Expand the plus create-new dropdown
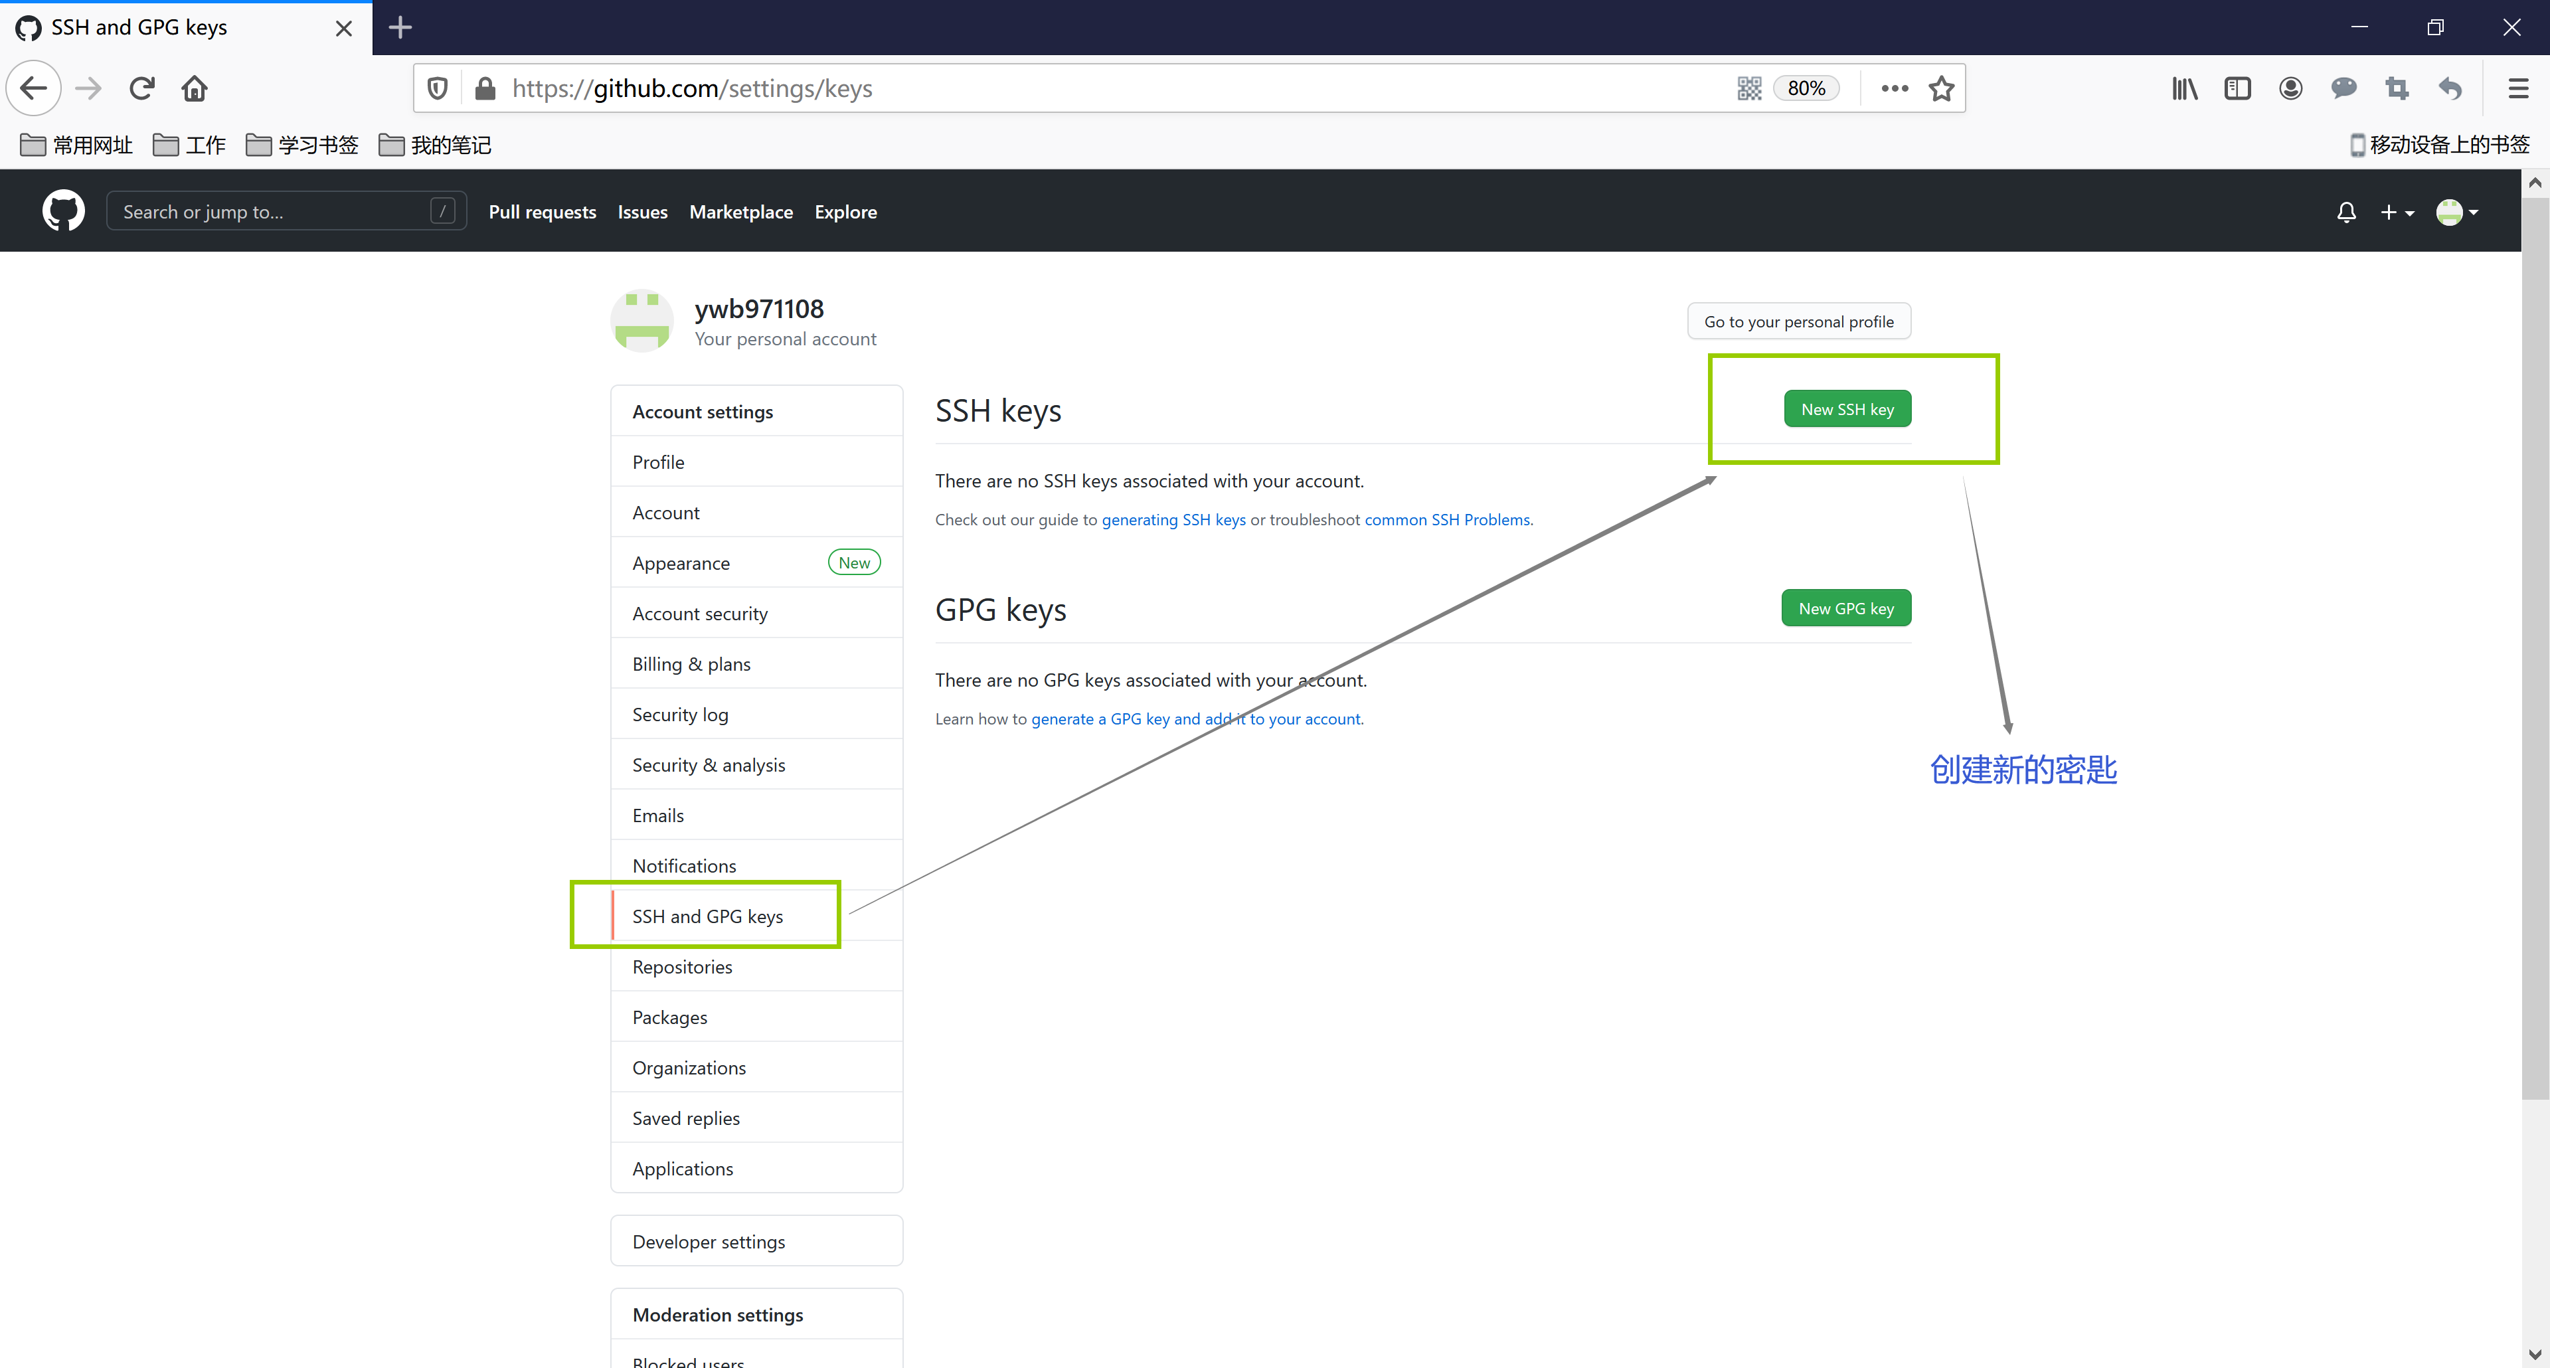The width and height of the screenshot is (2550, 1368). [x=2395, y=212]
